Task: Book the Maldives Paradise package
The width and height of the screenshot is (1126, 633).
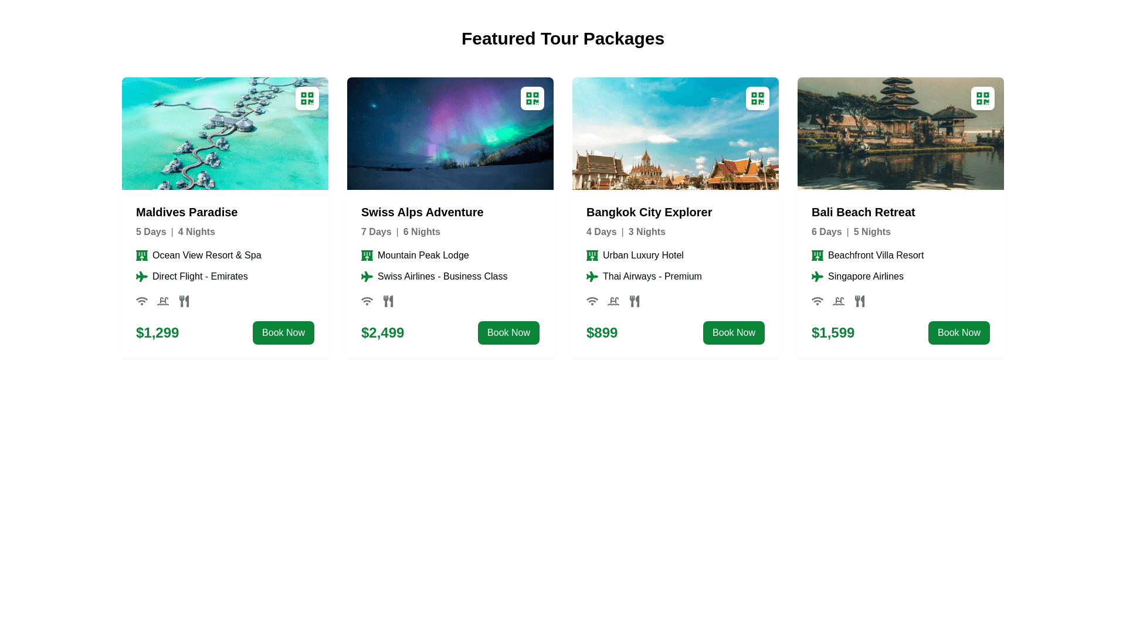Action: pos(283,333)
